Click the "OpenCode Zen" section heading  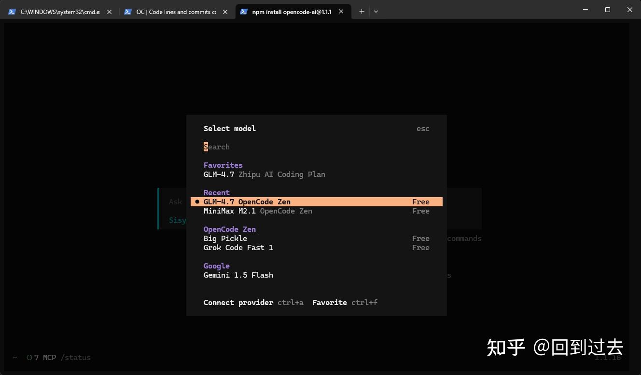230,229
